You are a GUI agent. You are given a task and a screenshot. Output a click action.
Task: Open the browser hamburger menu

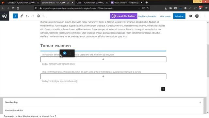click(x=206, y=8)
